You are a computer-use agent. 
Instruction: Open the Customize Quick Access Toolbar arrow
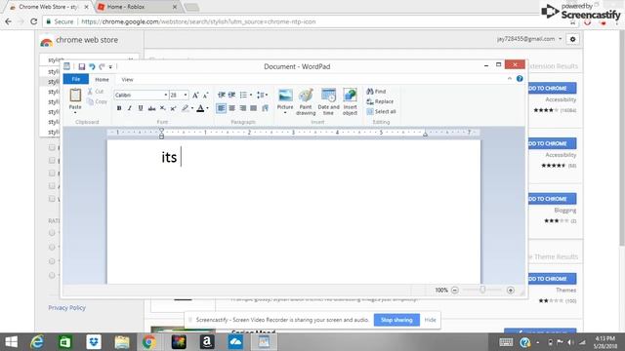(x=110, y=67)
